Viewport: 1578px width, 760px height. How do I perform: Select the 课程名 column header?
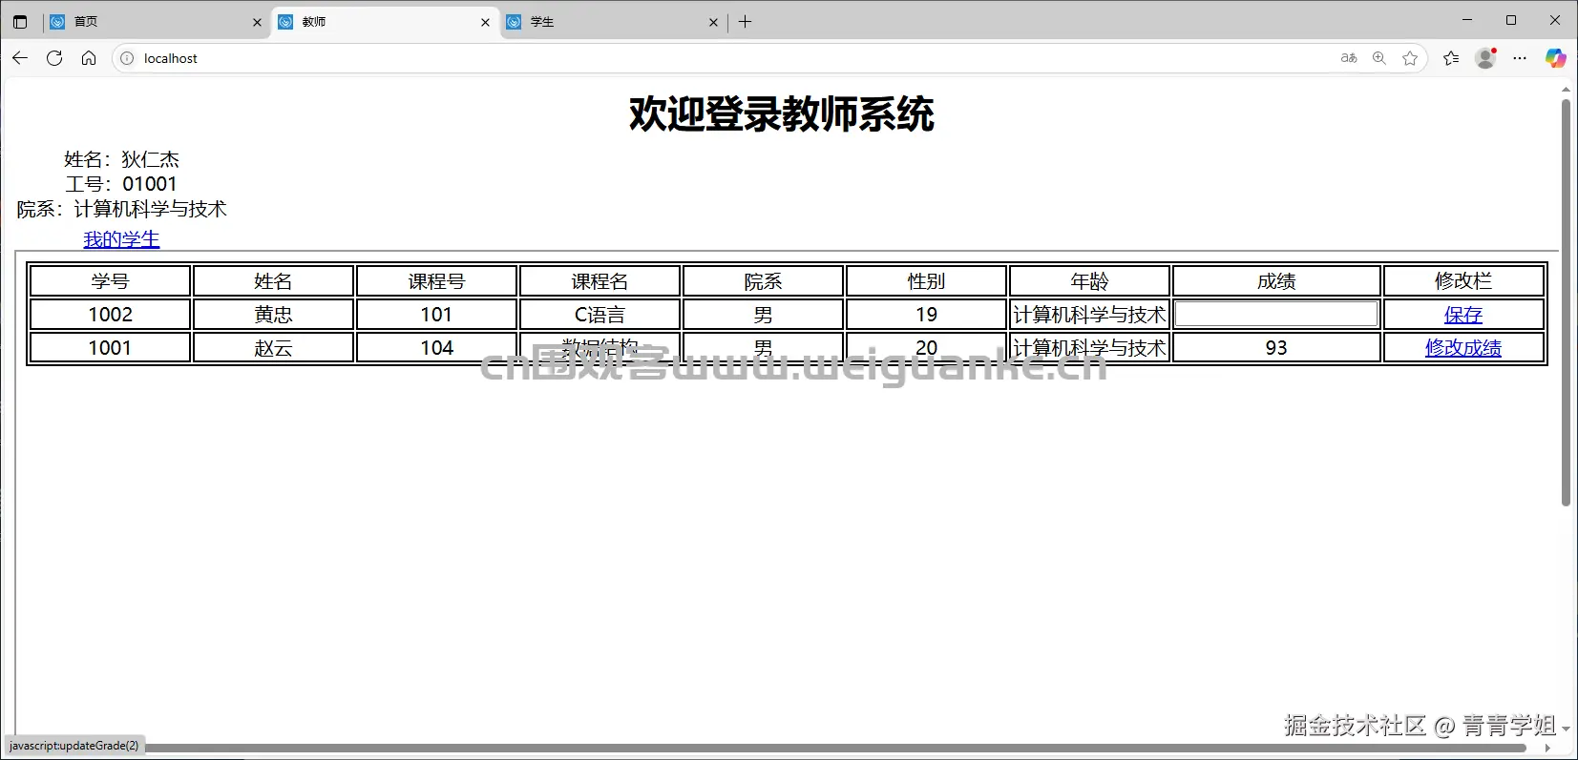pos(600,281)
